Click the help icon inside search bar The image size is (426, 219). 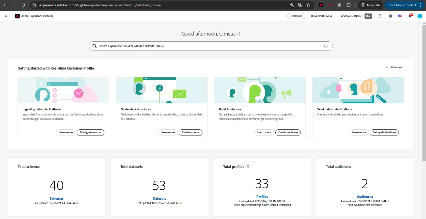[326, 46]
